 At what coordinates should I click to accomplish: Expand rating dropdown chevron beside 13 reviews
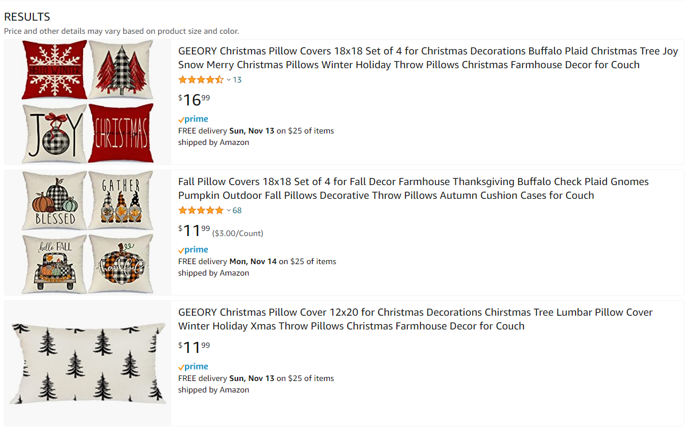coord(229,80)
